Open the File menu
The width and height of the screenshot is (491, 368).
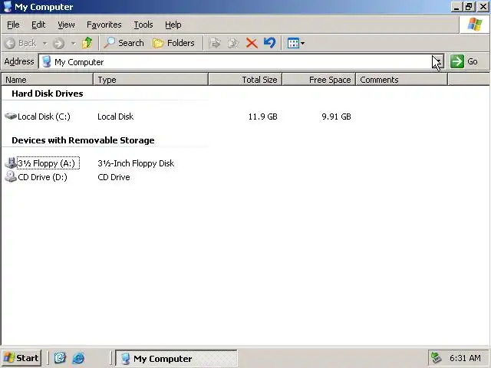pyautogui.click(x=13, y=25)
